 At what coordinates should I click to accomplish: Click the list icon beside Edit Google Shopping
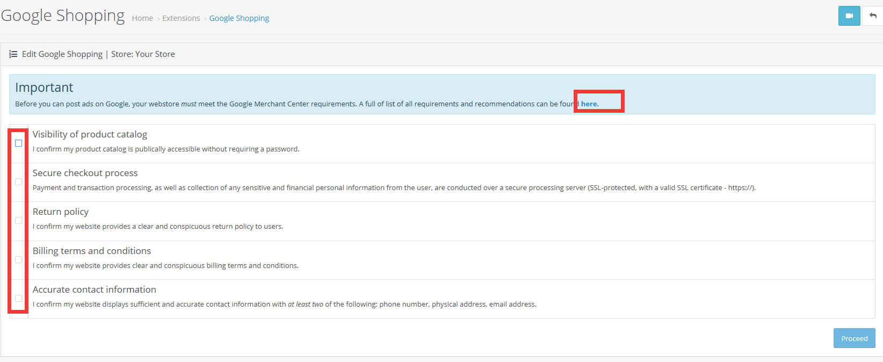(13, 54)
